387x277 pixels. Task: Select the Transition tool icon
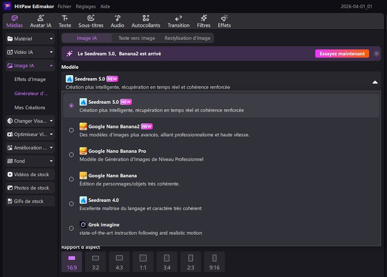(178, 21)
